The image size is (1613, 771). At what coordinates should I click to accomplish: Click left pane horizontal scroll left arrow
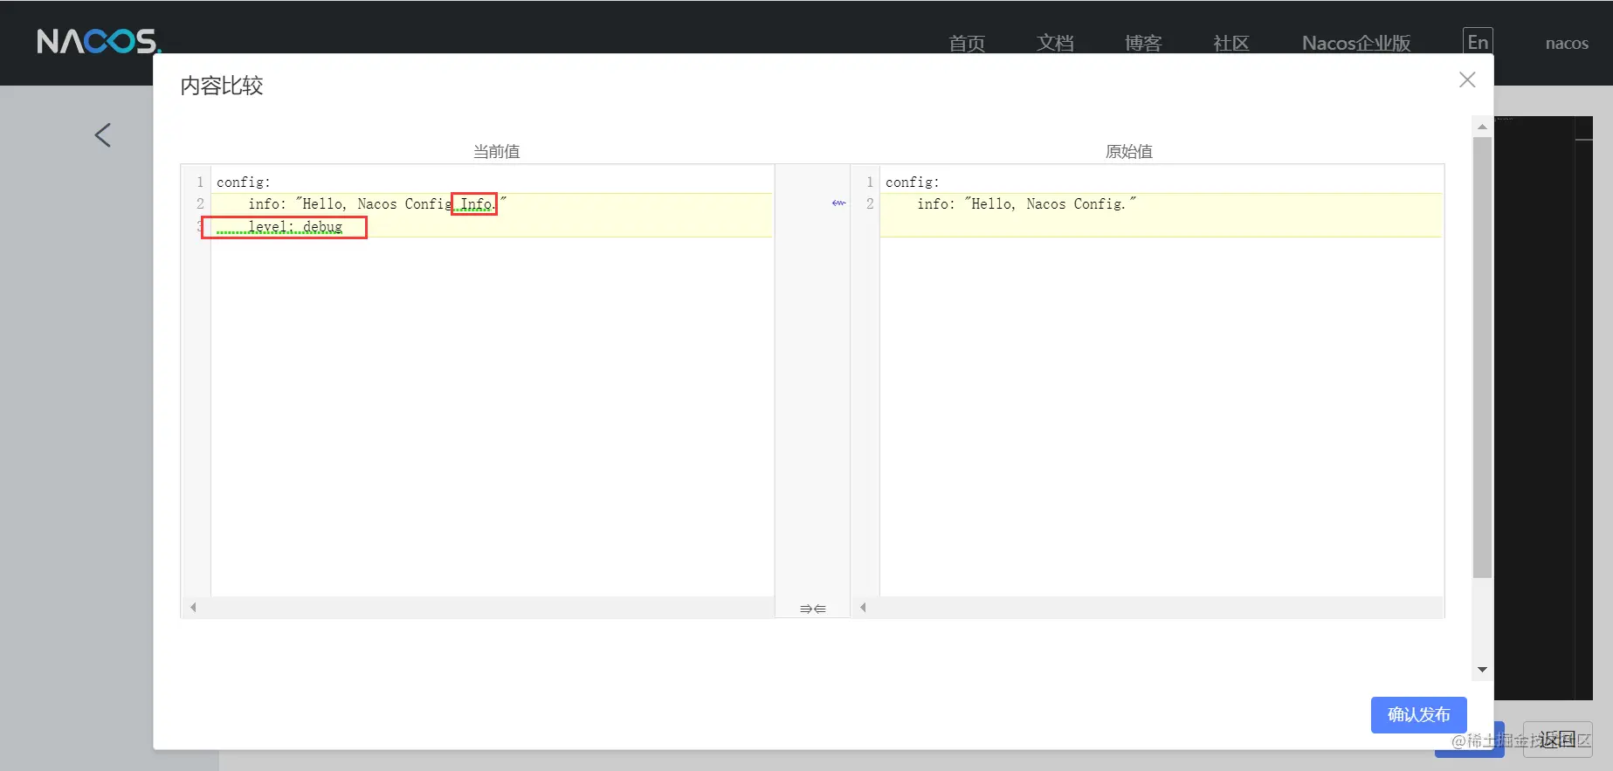[193, 607]
